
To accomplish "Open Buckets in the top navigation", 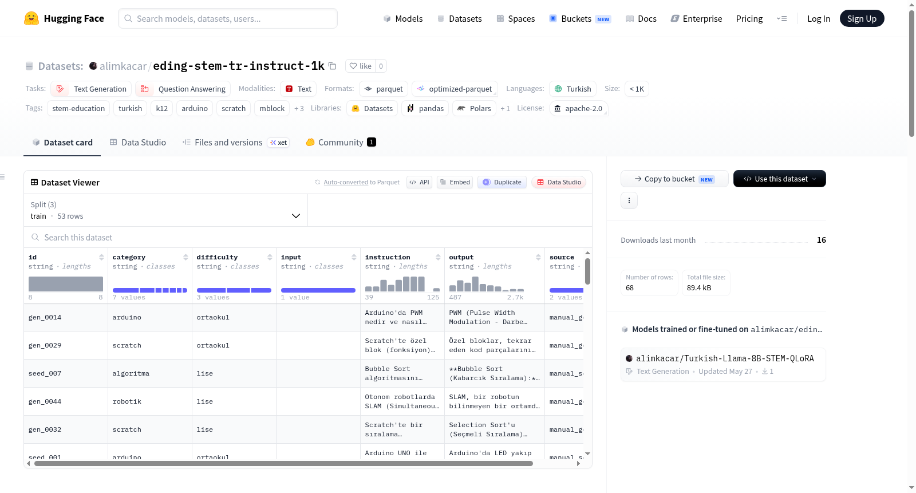I will [580, 18].
